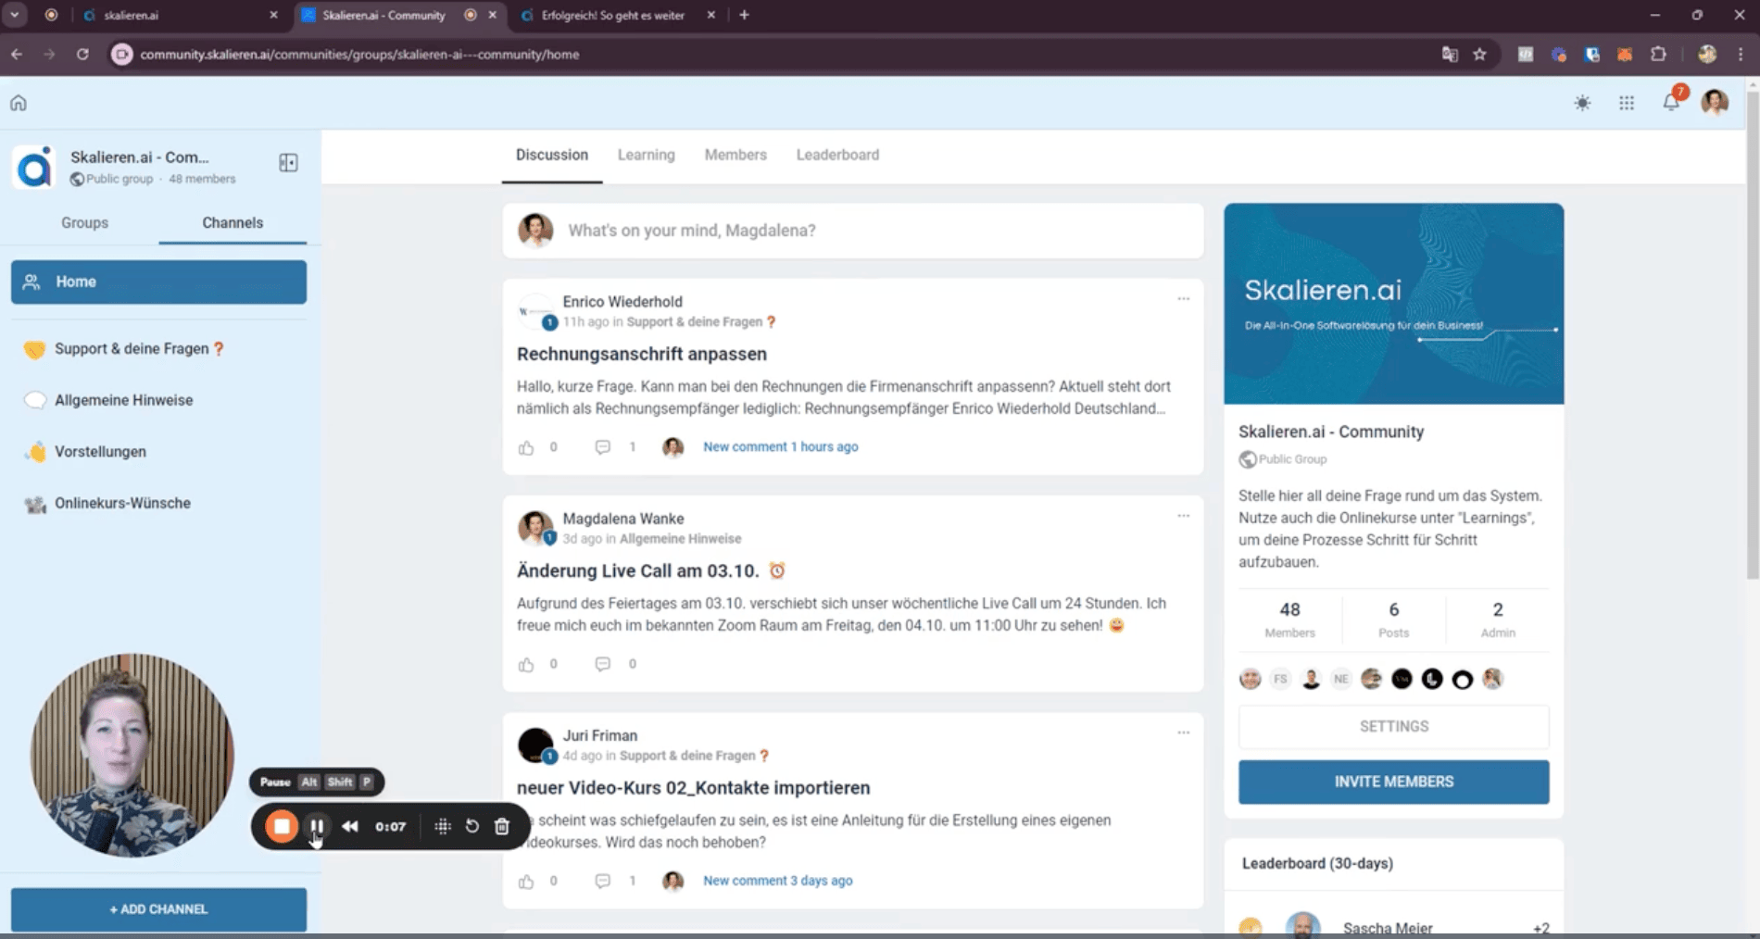1760x939 pixels.
Task: Open the Learning tab
Action: point(647,155)
